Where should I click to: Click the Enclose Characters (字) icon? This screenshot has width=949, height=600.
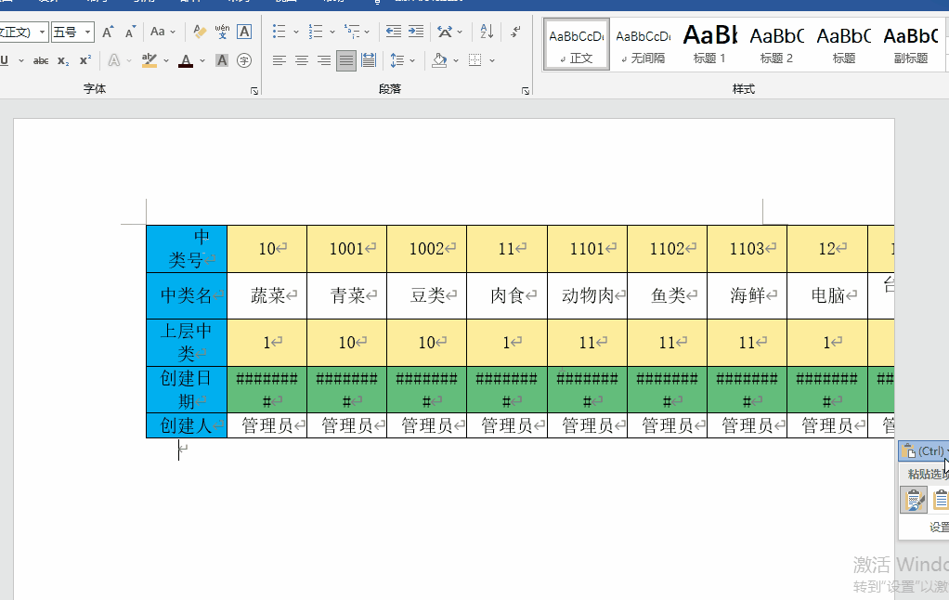tap(244, 61)
